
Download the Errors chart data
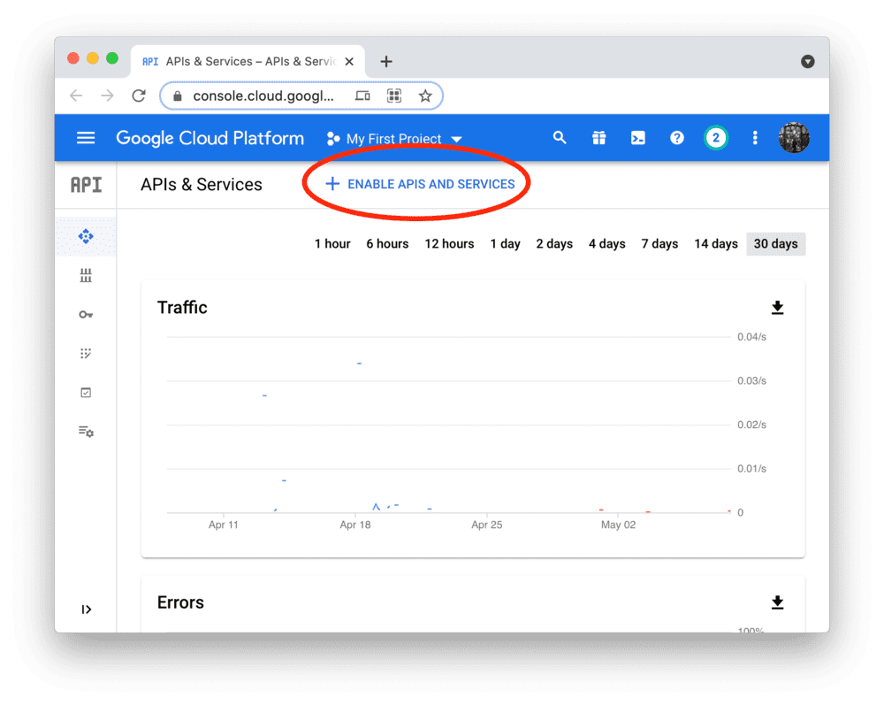[777, 602]
